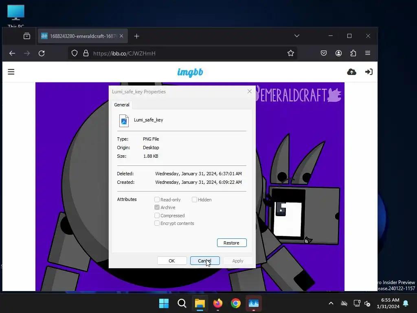Toggle the Read-only checkbox
This screenshot has height=313, width=417.
point(157,199)
